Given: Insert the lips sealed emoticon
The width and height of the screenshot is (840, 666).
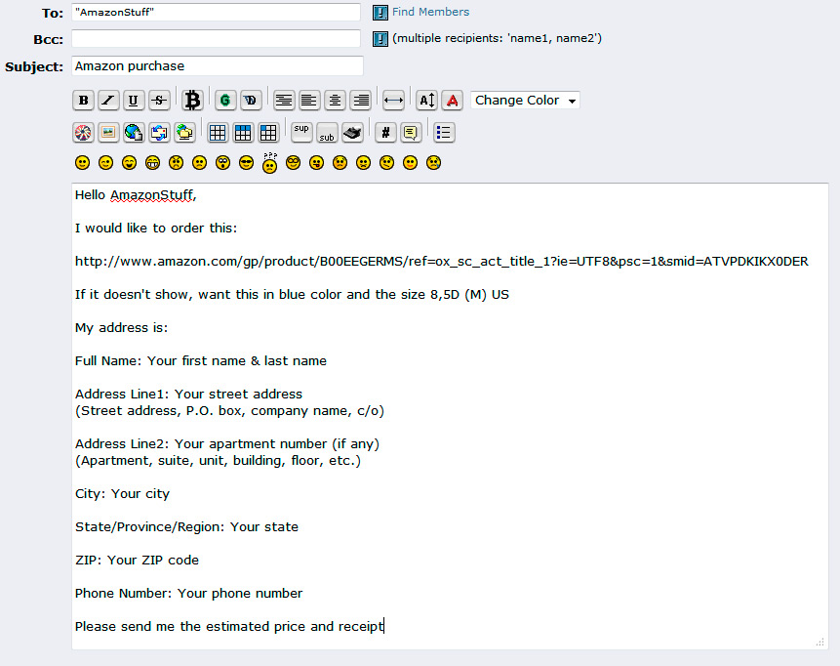Looking at the screenshot, I should [x=363, y=163].
